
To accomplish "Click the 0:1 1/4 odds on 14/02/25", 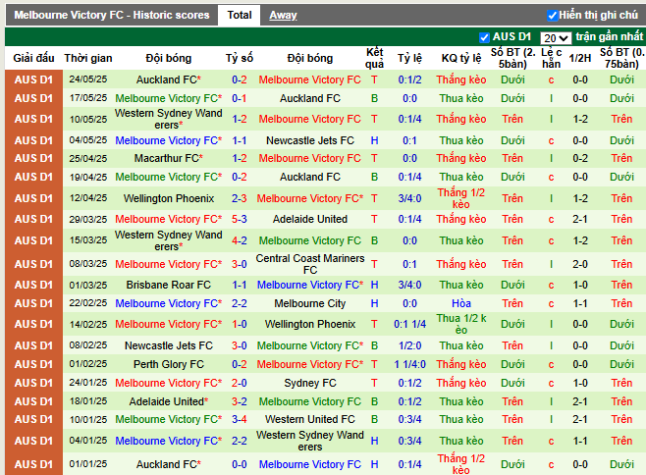I will 409,324.
